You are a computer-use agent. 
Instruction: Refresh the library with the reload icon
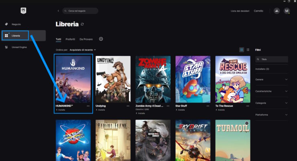[83, 25]
